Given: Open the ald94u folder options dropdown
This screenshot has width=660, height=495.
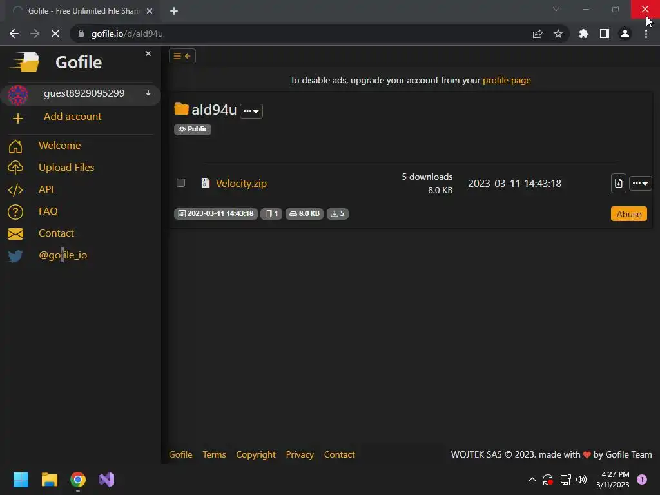Looking at the screenshot, I should point(251,111).
